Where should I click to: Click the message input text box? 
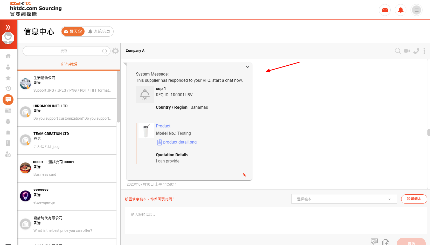click(276, 221)
